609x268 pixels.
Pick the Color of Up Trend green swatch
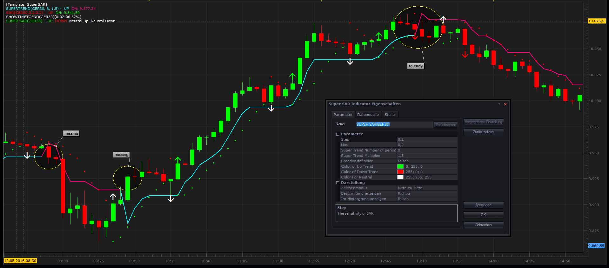click(400, 166)
